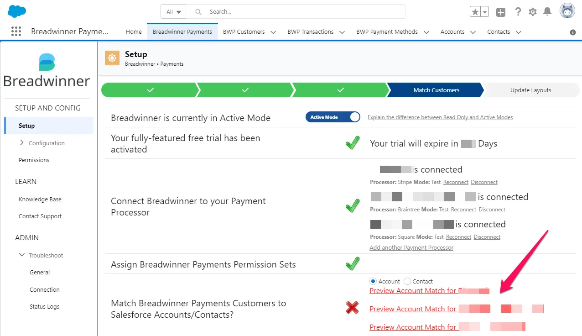This screenshot has width=582, height=336.
Task: Select the Contact radio button
Action: pos(407,281)
